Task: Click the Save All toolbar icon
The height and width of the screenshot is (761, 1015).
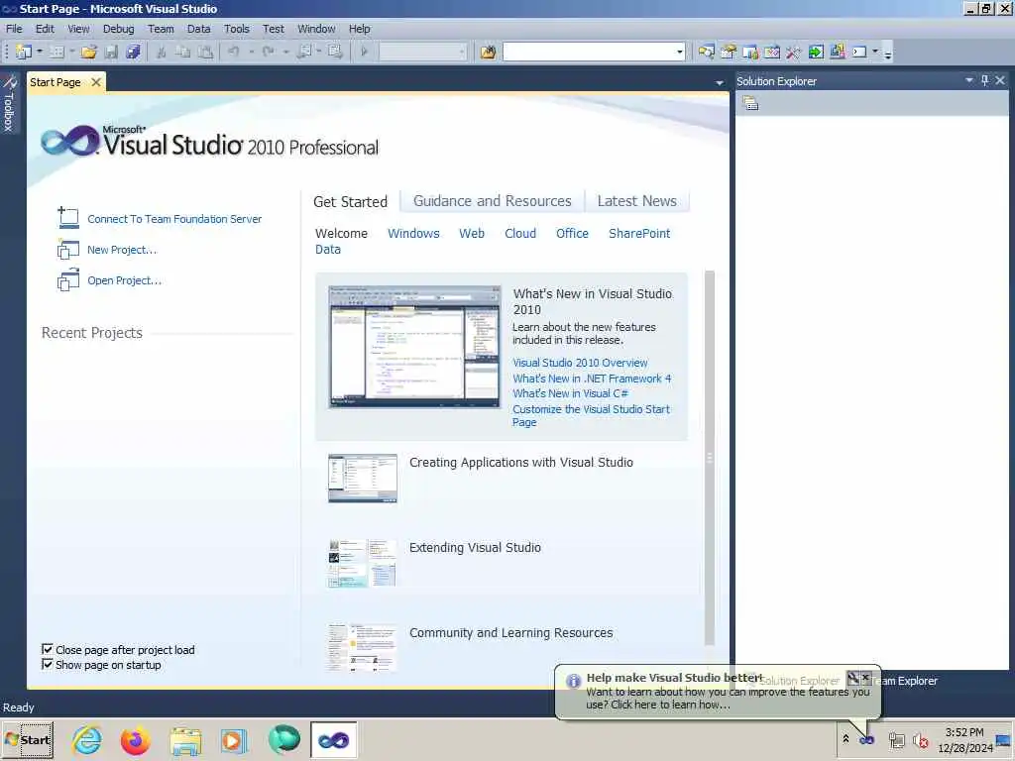Action: [133, 52]
